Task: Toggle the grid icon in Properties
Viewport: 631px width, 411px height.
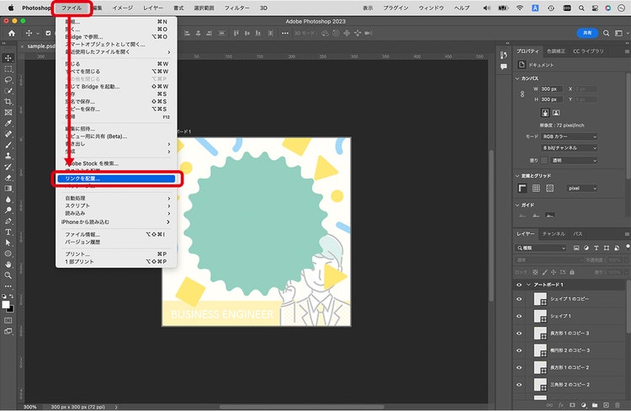Action: coord(536,188)
